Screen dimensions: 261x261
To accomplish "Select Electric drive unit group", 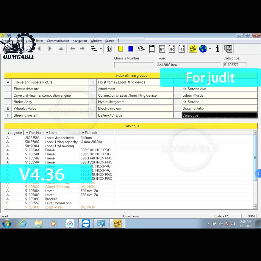I will [51, 89].
